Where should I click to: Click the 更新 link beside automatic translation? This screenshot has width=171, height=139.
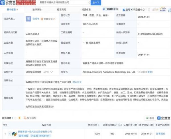pyautogui.click(x=149, y=72)
